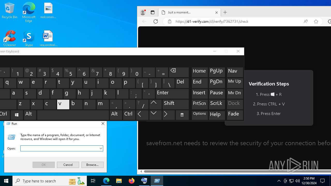Toggle ScrLk on the On-Screen Keyboard
The width and height of the screenshot is (331, 186).
(x=217, y=104)
